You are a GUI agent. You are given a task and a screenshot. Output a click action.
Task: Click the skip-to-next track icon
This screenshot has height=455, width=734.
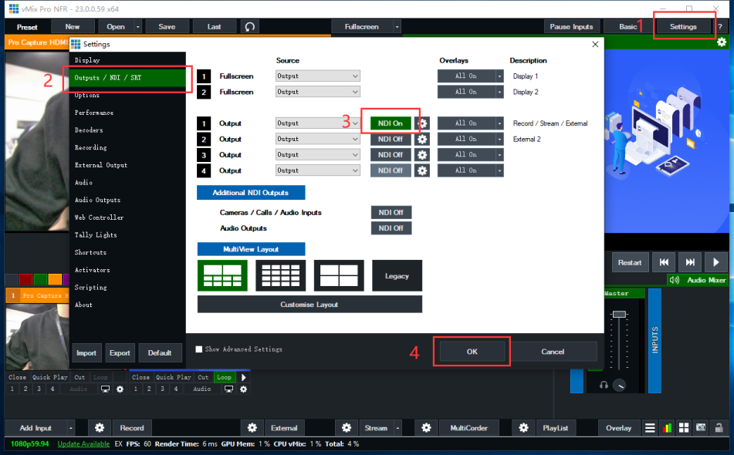tap(690, 262)
